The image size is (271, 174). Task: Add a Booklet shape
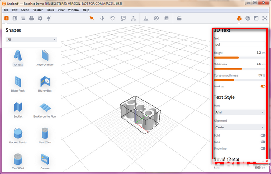click(18, 110)
